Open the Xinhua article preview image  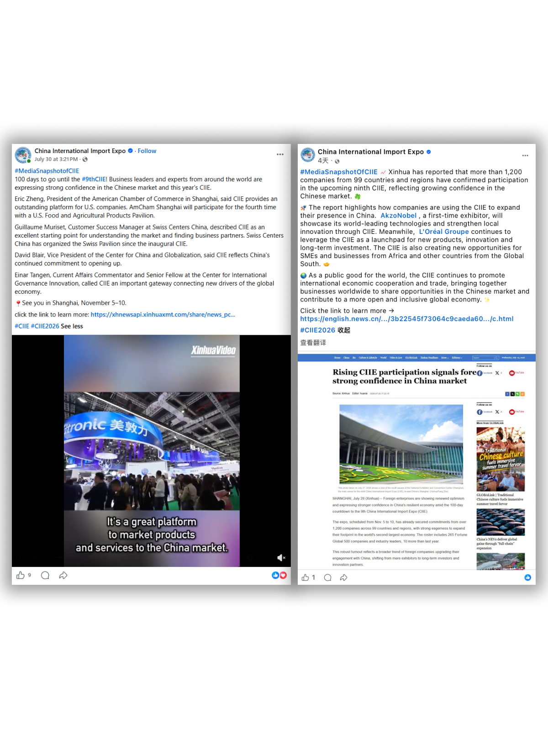[x=416, y=461]
